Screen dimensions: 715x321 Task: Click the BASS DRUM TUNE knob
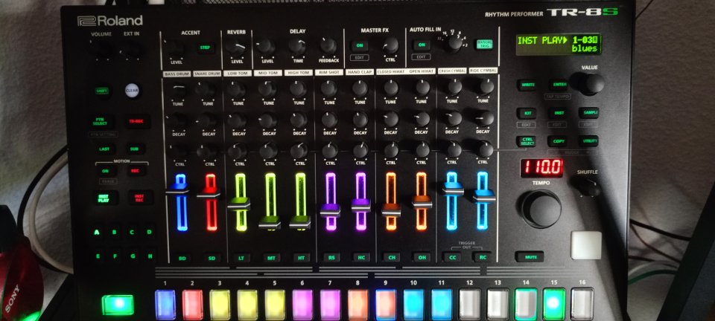pyautogui.click(x=178, y=90)
